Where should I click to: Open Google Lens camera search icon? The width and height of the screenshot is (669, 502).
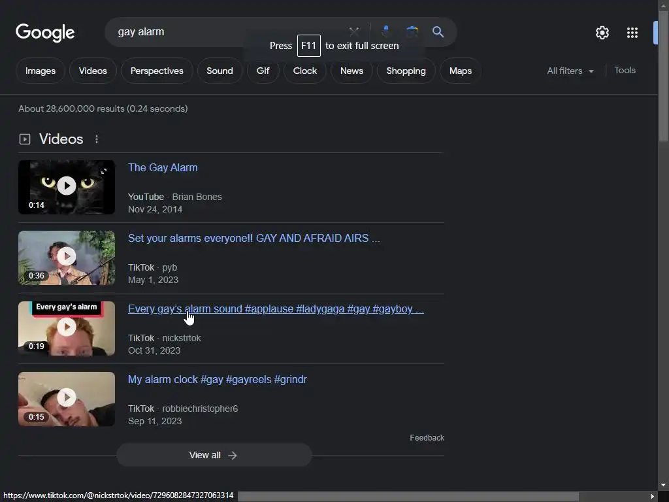(x=412, y=31)
